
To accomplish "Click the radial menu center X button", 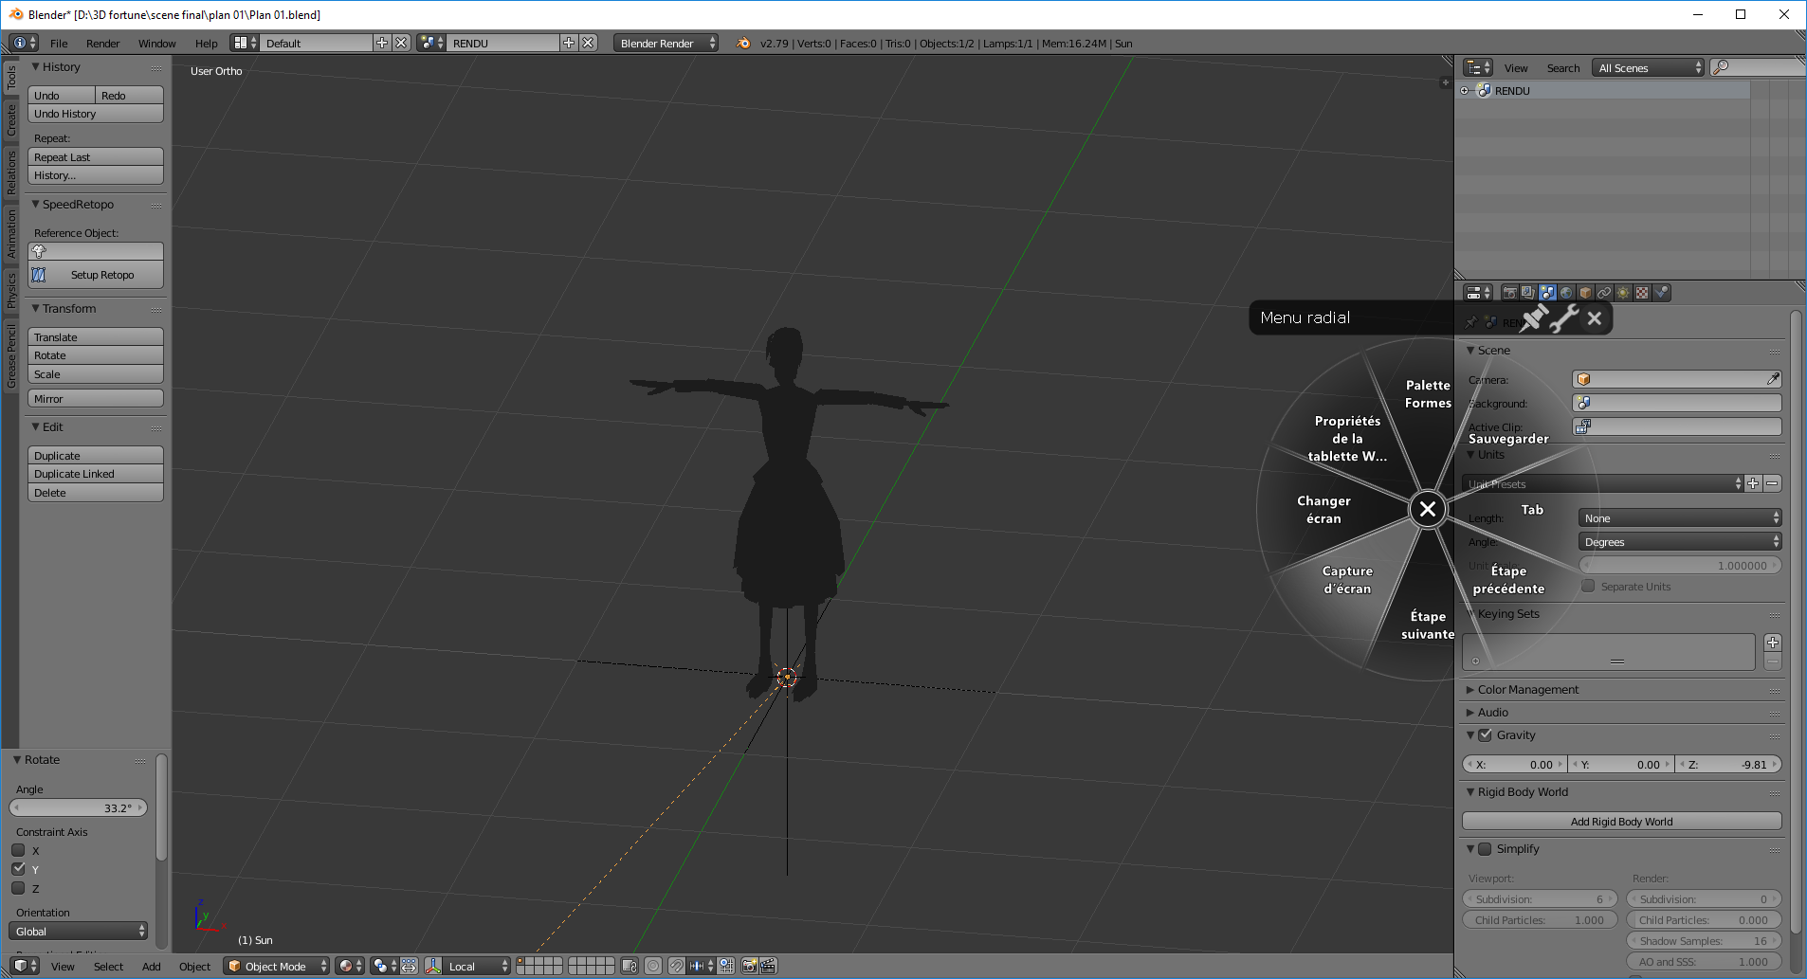I will [x=1428, y=509].
